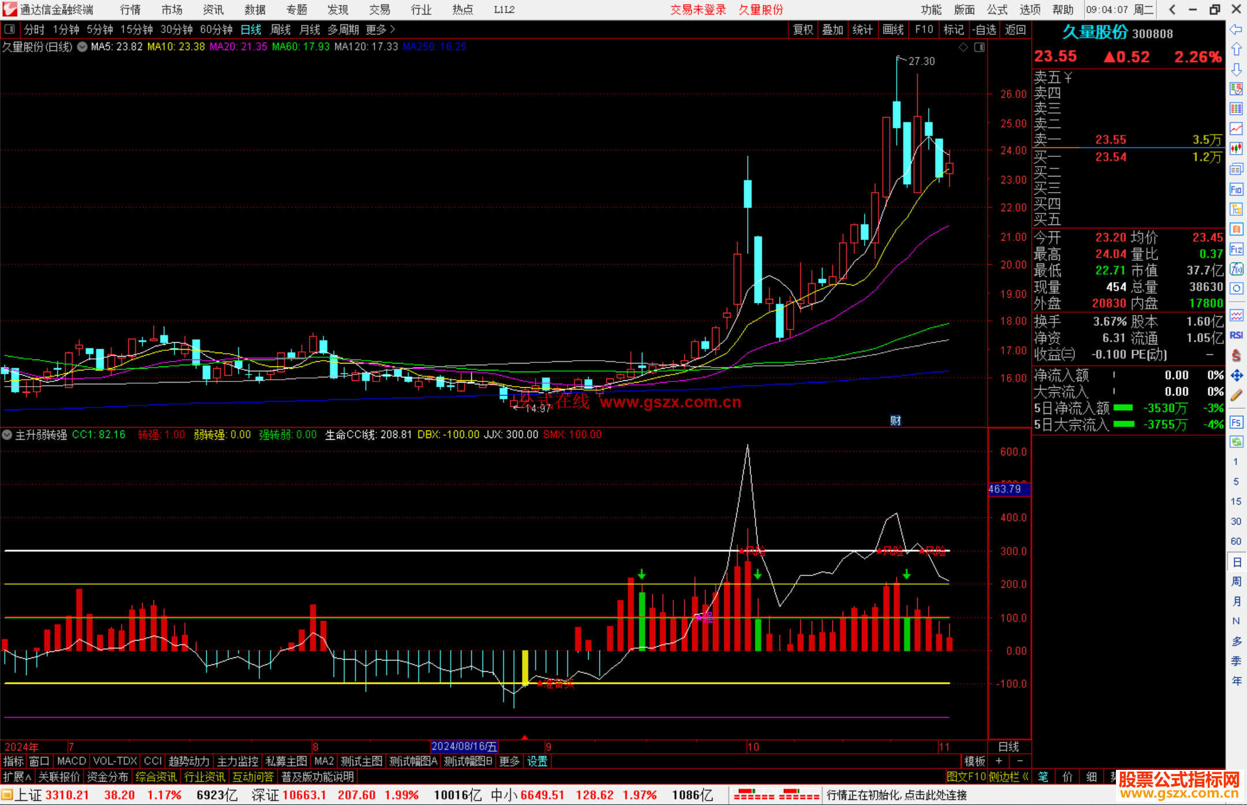The width and height of the screenshot is (1247, 805).
Task: Open the F10 company info icon
Action: click(x=1236, y=189)
